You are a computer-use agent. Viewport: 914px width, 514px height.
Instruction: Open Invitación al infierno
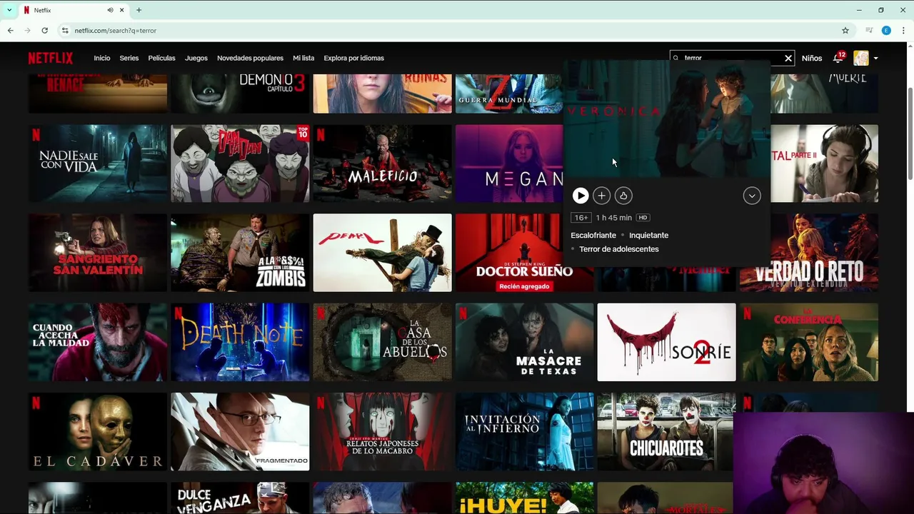tap(525, 431)
